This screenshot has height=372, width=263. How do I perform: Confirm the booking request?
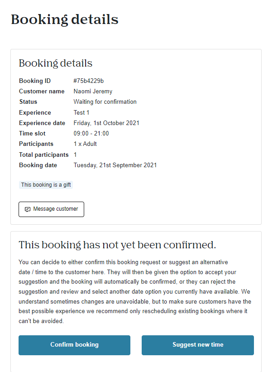pos(74,345)
